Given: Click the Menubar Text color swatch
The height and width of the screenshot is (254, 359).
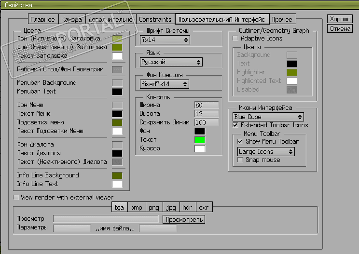Looking at the screenshot, I should point(117,92).
